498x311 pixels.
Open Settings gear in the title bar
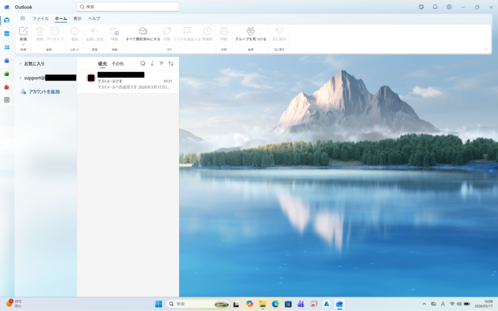coord(449,7)
